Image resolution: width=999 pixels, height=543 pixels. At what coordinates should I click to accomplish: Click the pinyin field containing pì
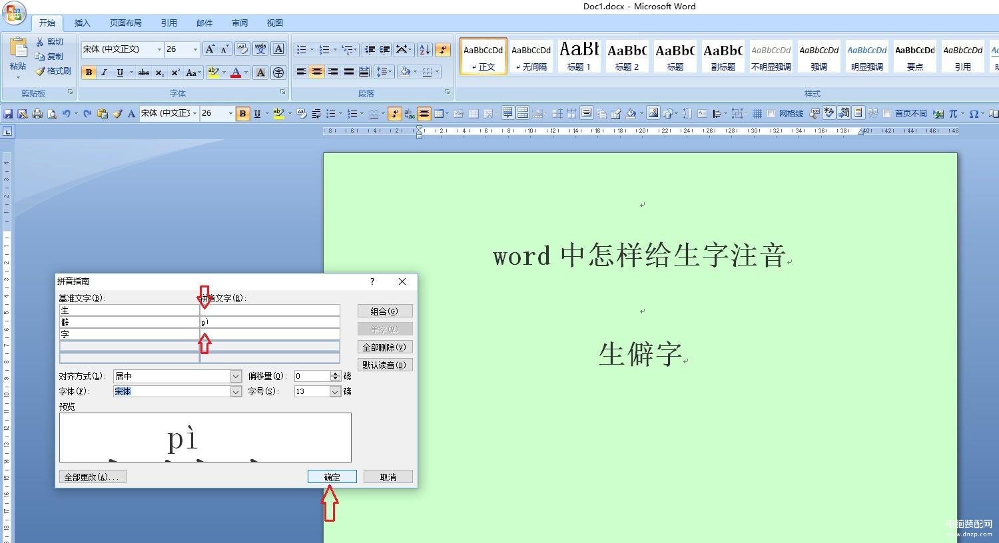(270, 322)
